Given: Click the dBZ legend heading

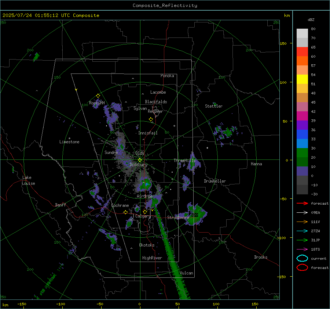Looking at the screenshot, I should 311,19.
